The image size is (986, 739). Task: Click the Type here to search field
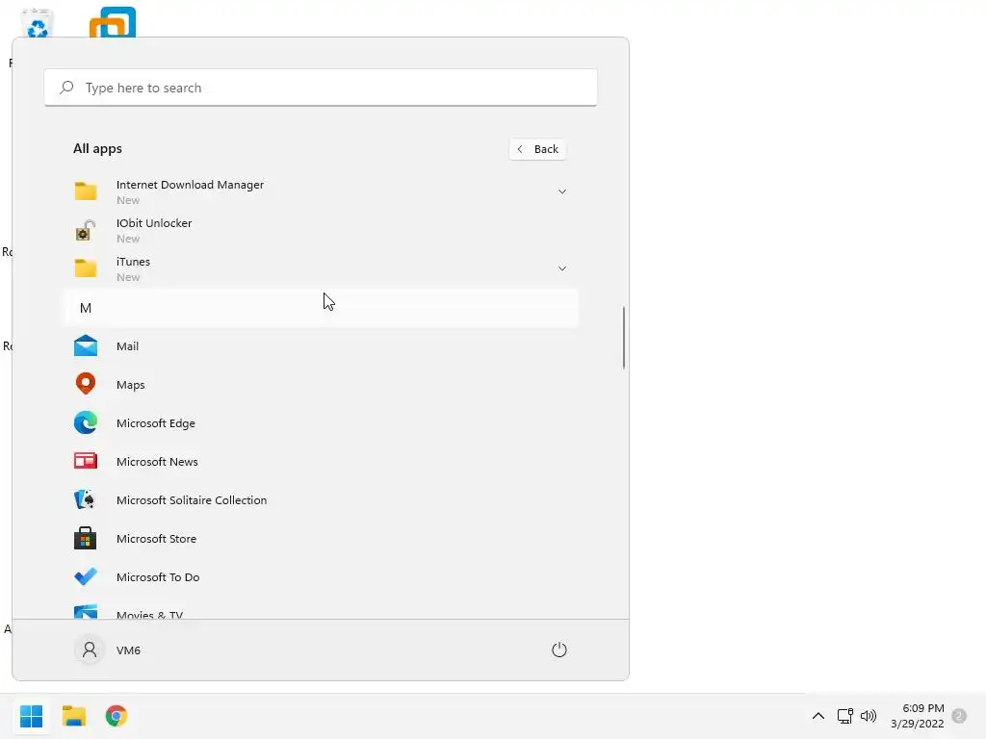(x=321, y=88)
